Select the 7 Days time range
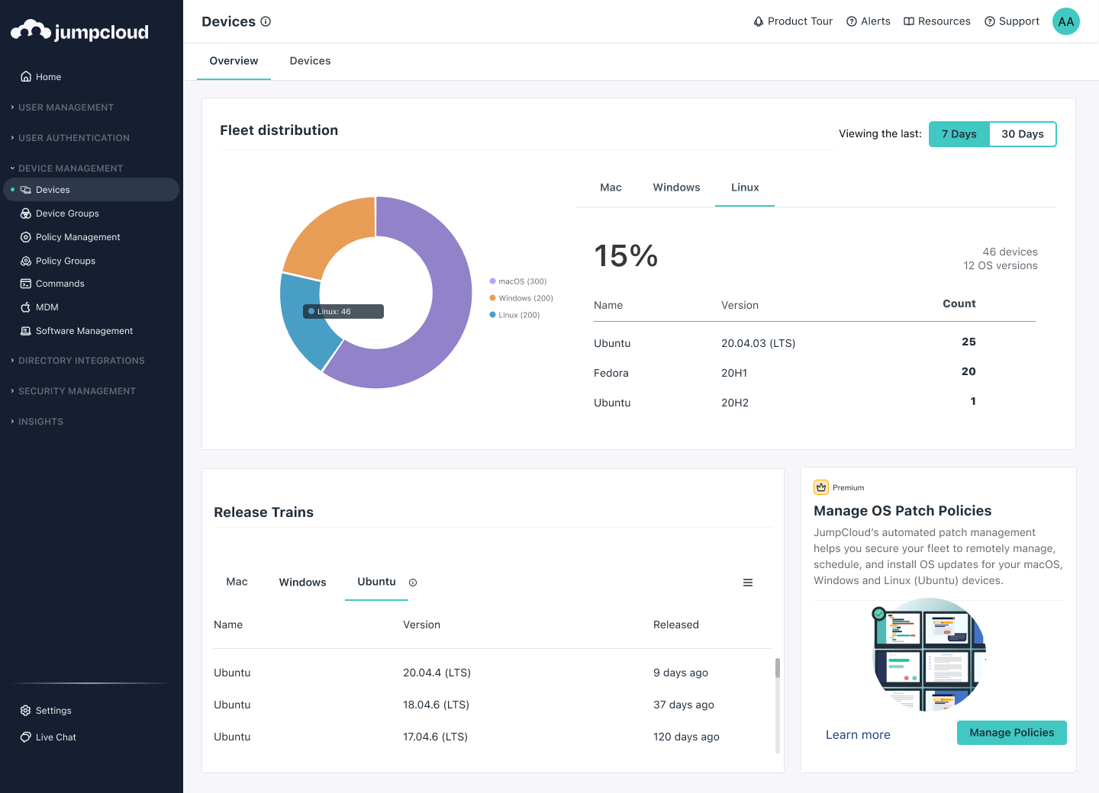This screenshot has width=1099, height=793. (x=959, y=134)
